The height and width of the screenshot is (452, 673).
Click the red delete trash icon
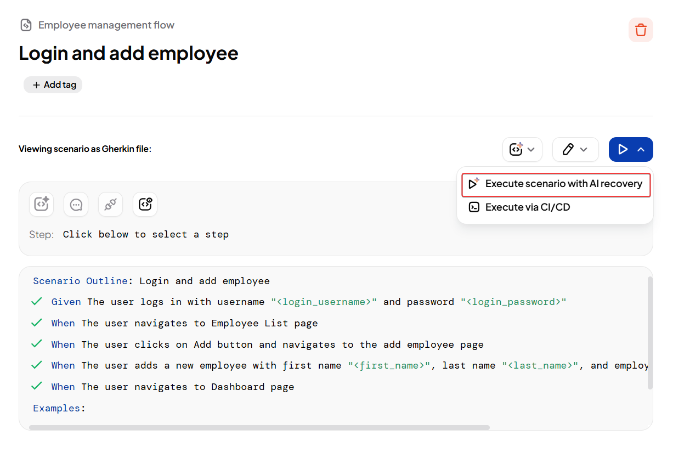pyautogui.click(x=641, y=30)
